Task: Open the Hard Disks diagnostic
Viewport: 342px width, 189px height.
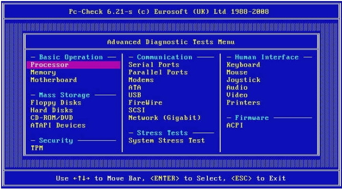Action: (x=52, y=110)
